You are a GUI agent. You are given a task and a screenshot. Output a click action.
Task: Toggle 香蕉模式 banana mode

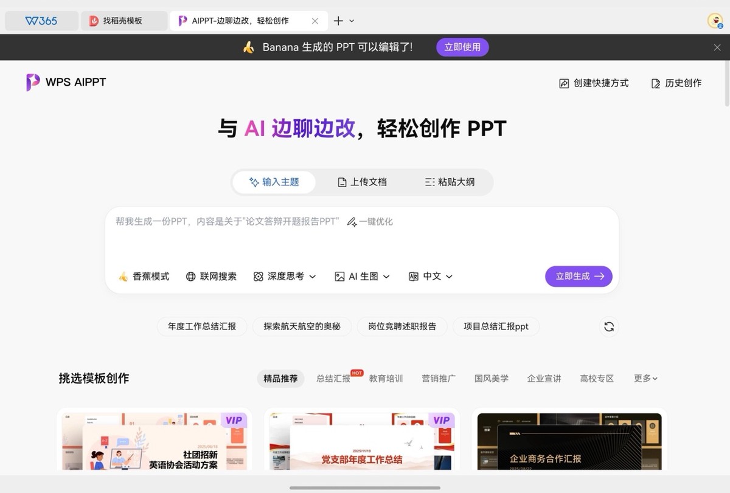[144, 276]
